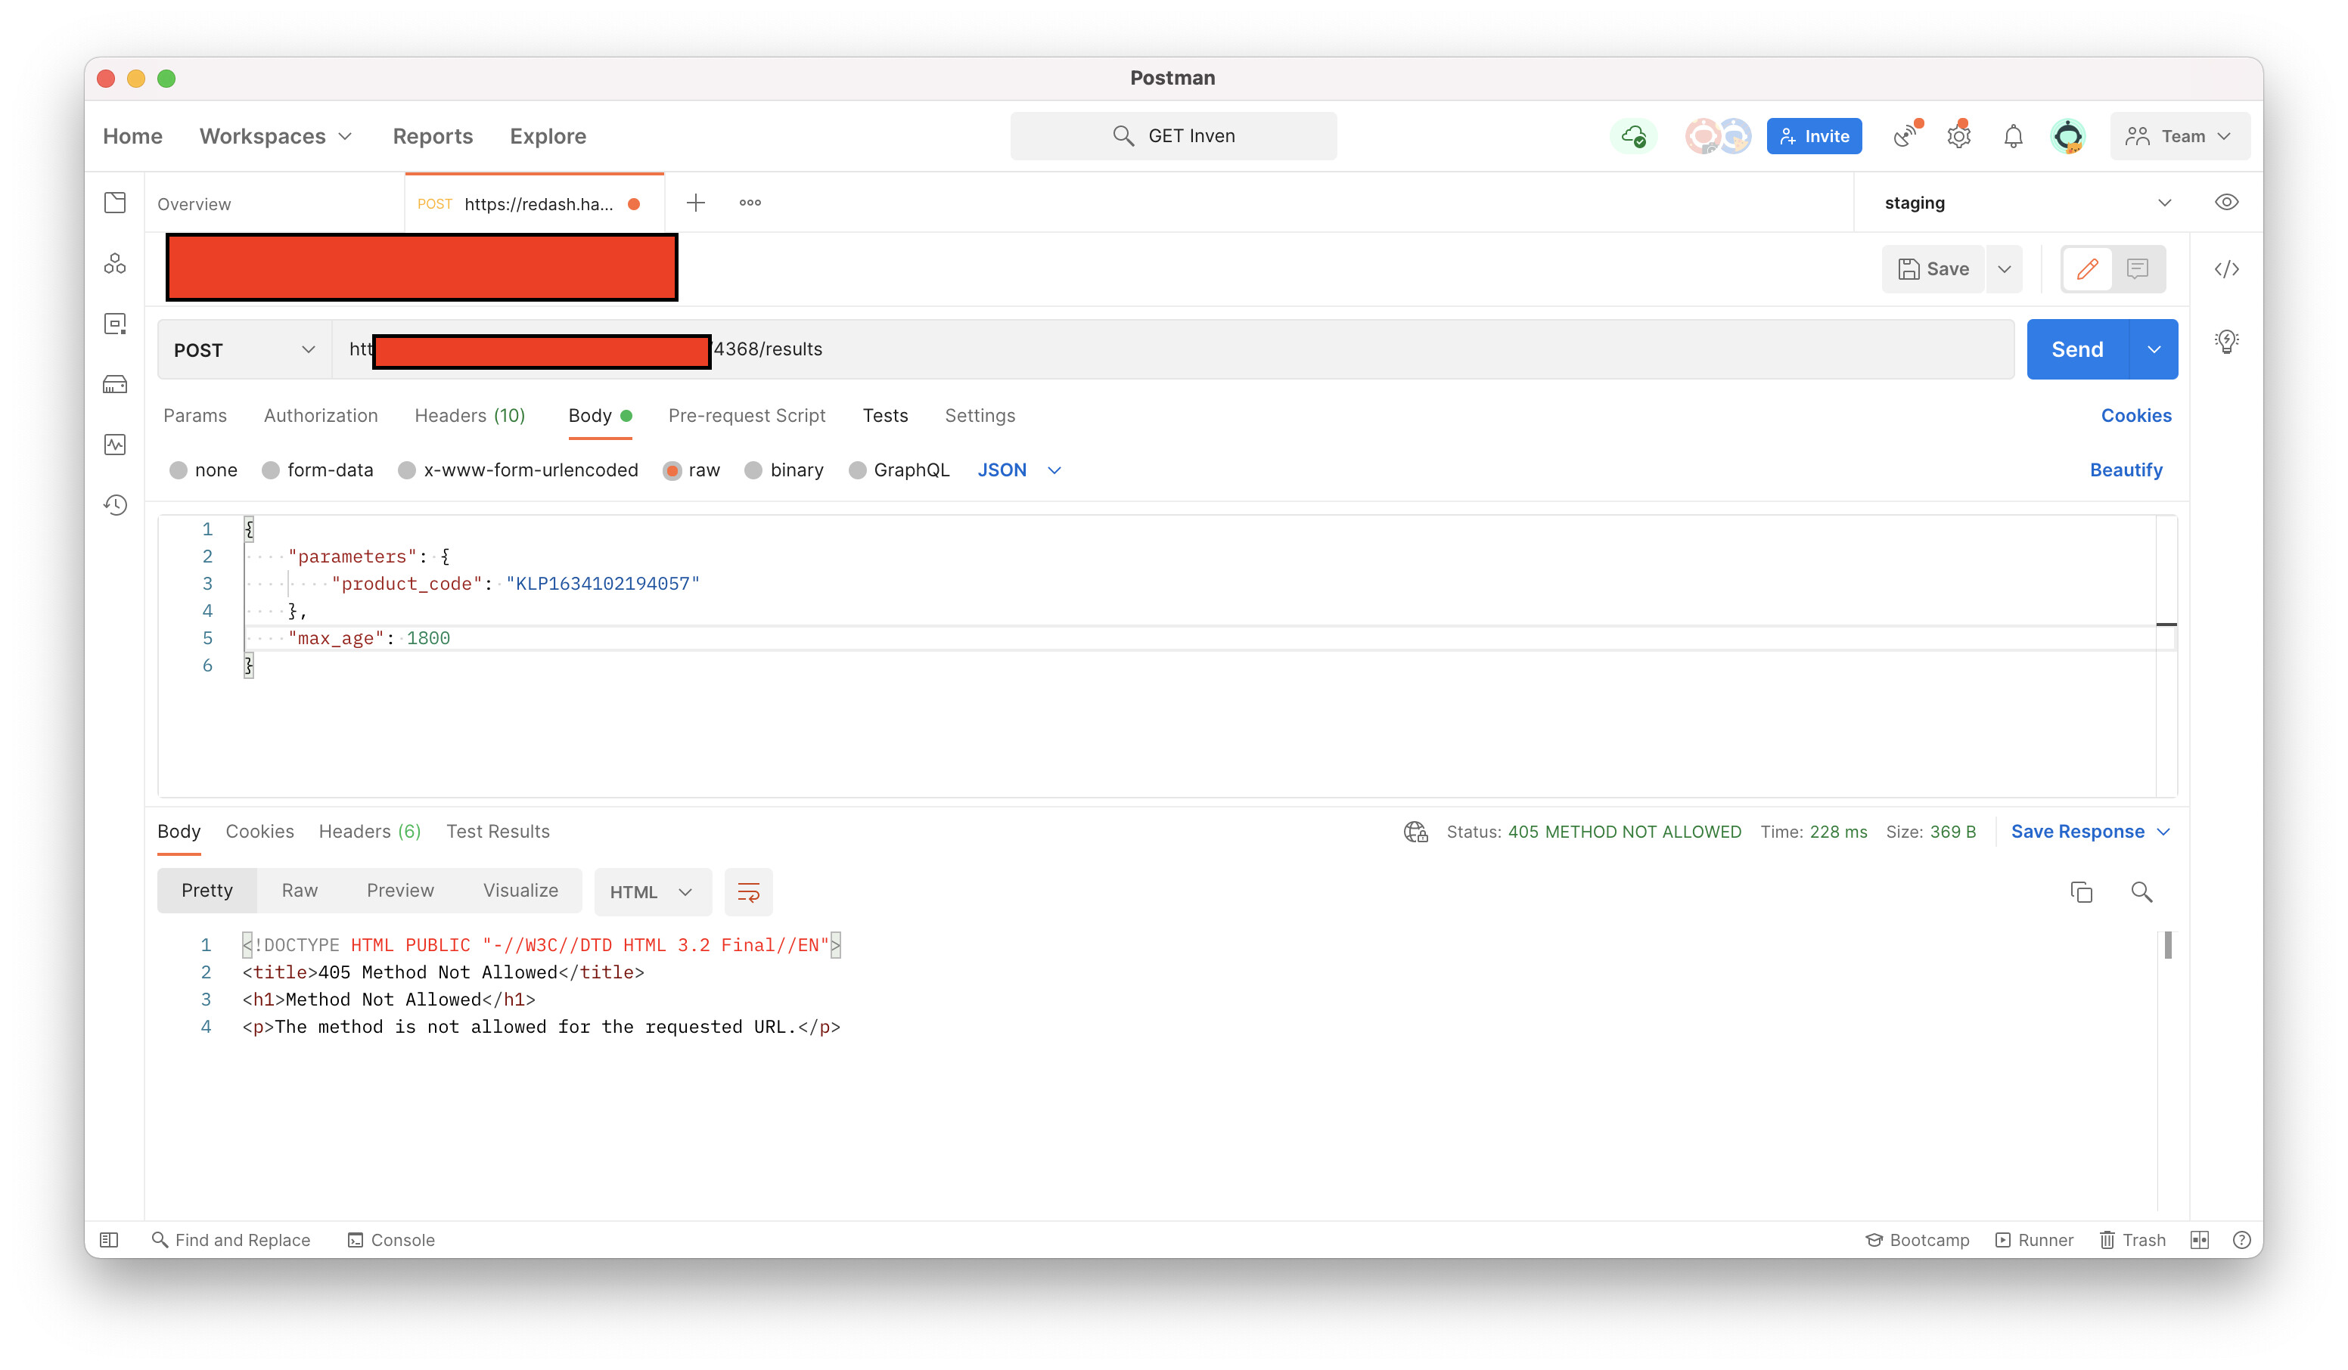Click the new tab plus icon
The height and width of the screenshot is (1370, 2348).
695,203
